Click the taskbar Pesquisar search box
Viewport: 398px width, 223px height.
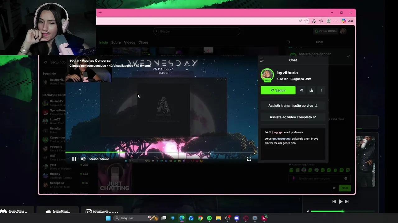(136, 218)
